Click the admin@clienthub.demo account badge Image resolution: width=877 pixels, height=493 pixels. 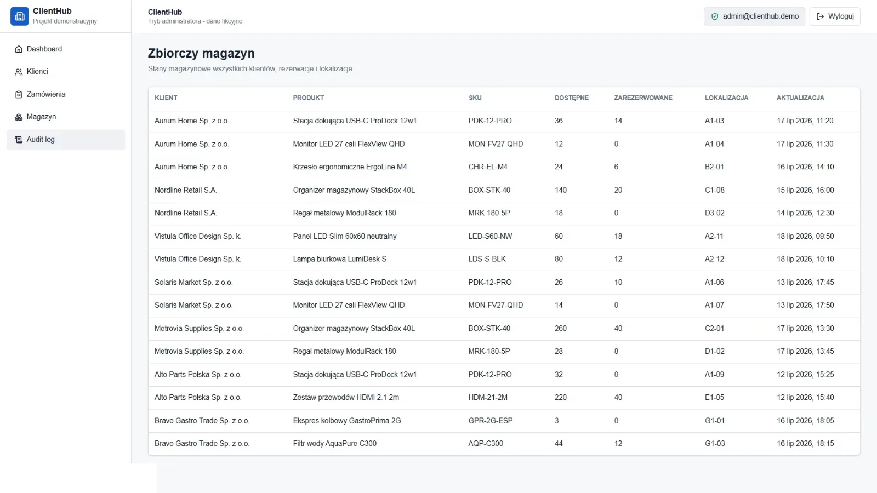coord(754,16)
